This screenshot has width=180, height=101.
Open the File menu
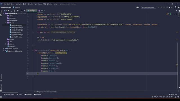[5, 4]
